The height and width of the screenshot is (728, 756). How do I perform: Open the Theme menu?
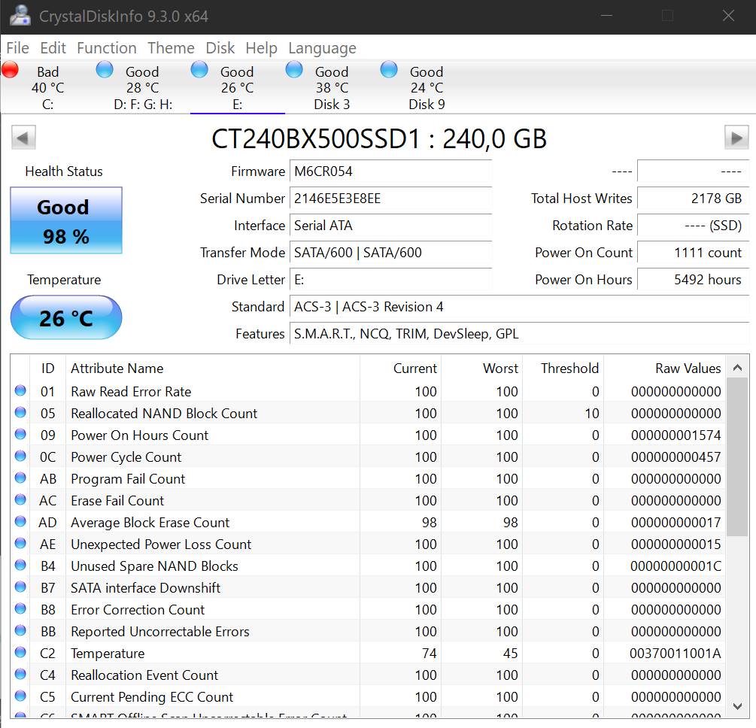point(172,47)
